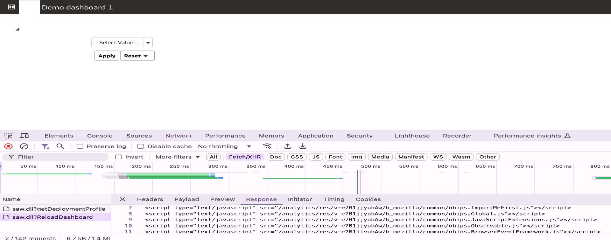Clear the network log
This screenshot has width=611, height=240.
(x=24, y=146)
